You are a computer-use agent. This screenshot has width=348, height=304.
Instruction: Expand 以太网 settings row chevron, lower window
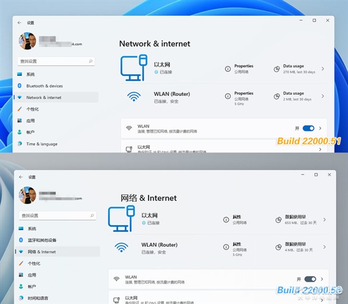point(322,300)
